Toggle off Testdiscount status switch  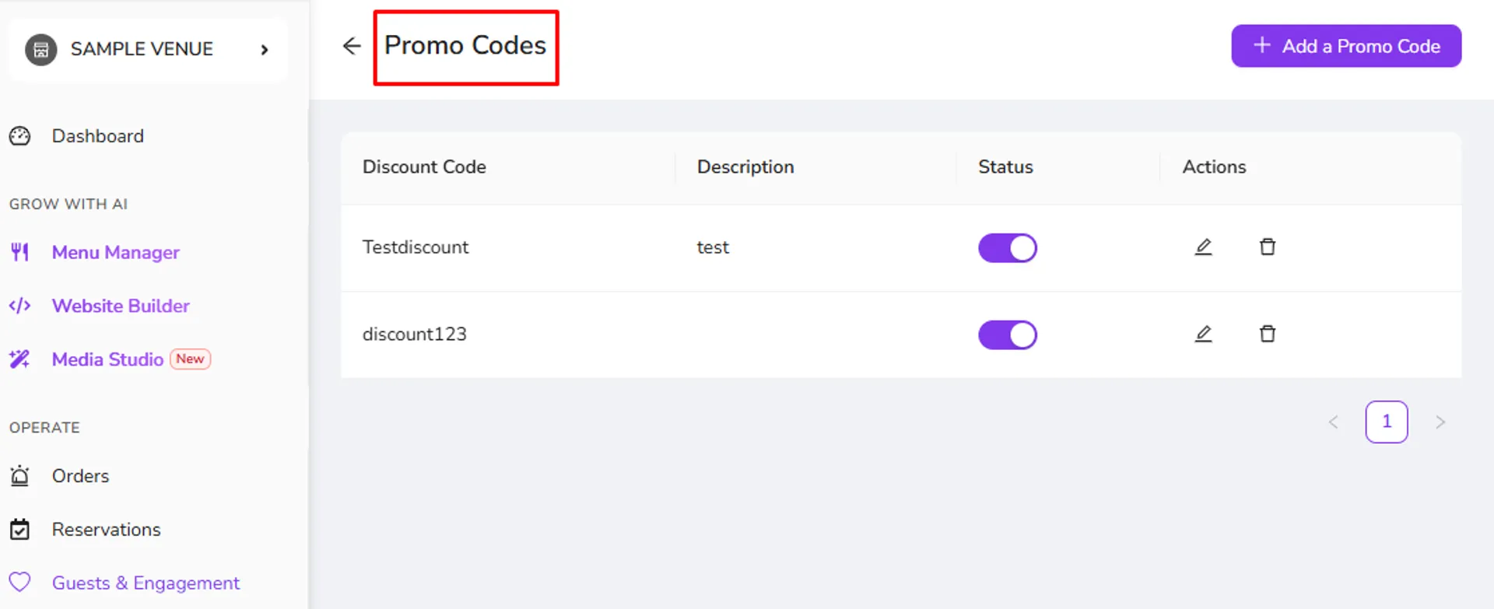pyautogui.click(x=1008, y=248)
